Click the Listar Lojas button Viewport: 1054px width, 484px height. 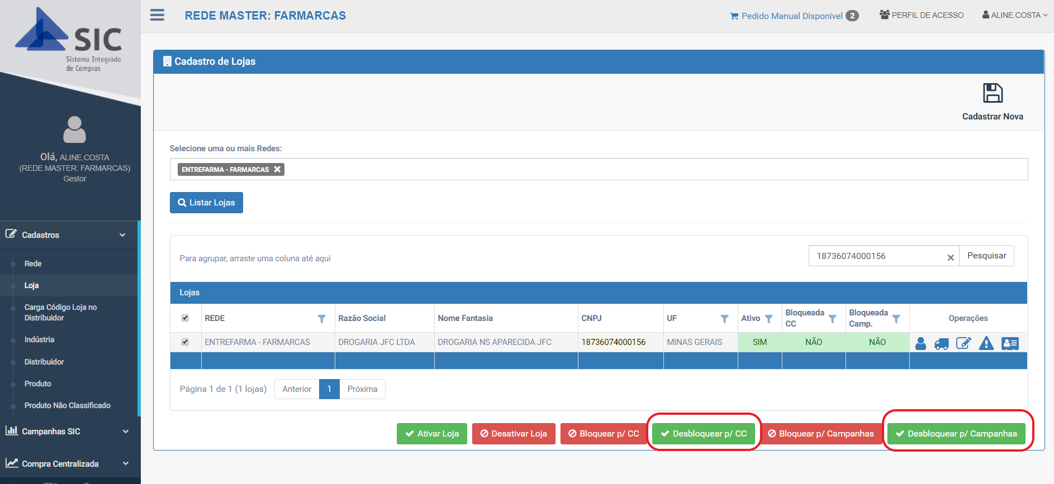pos(206,203)
